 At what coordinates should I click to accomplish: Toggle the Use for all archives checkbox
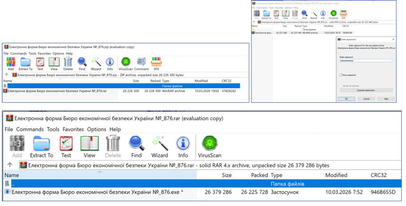[x=340, y=85]
